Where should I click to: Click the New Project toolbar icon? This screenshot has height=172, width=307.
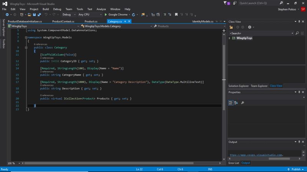[22, 15]
